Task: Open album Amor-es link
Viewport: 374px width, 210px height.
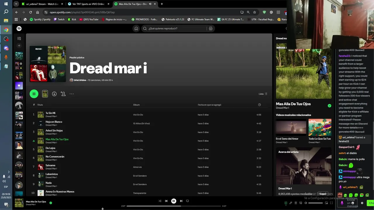Action: [137, 167]
